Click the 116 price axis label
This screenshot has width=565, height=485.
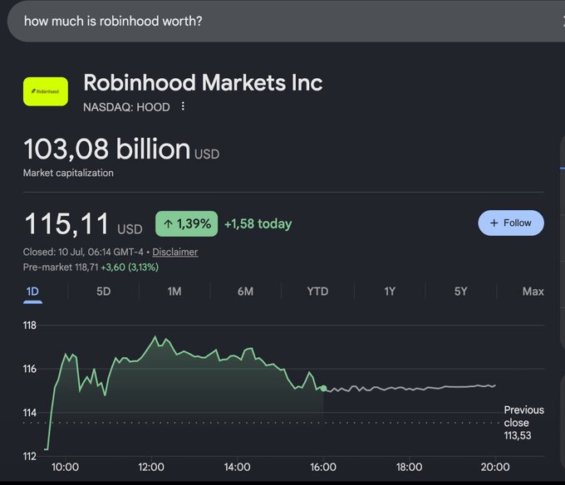[x=30, y=369]
